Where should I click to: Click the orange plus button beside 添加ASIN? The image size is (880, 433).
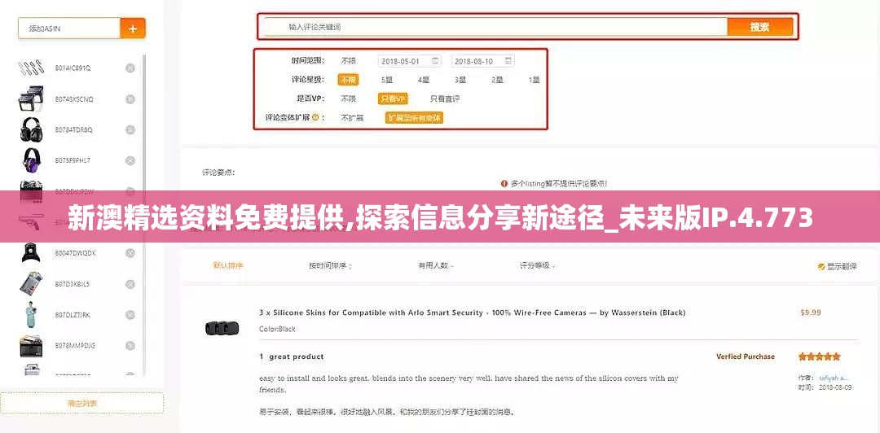pos(133,28)
